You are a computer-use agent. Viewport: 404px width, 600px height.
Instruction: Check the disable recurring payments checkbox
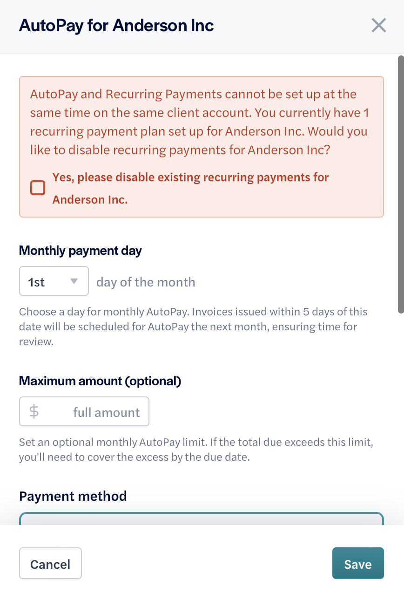pos(38,188)
